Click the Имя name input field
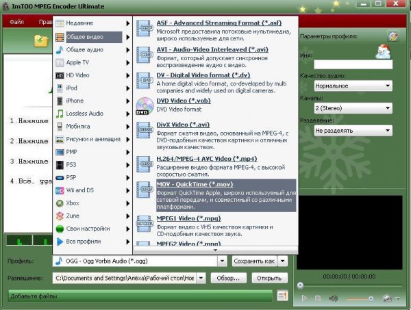 tap(353, 64)
